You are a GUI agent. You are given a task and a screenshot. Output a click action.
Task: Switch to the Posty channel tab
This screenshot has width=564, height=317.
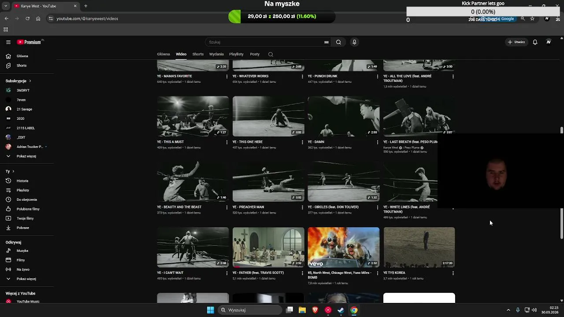[255, 54]
